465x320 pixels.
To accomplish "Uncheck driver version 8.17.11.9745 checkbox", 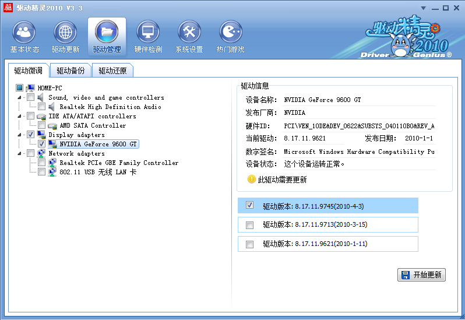I will tap(250, 205).
